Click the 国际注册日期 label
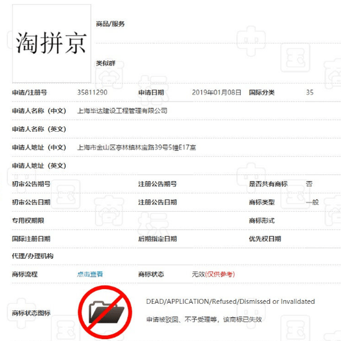The height and width of the screenshot is (341, 341). (31, 239)
